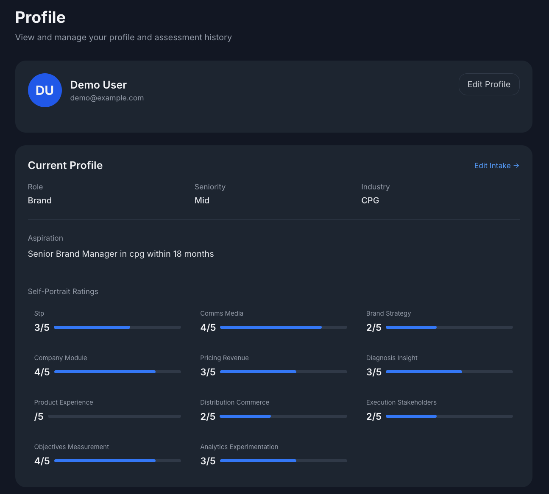Click the empty Product Experience progress bar
The height and width of the screenshot is (494, 549).
pyautogui.click(x=114, y=416)
